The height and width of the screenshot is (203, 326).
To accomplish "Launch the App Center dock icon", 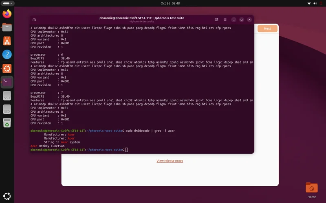I will point(7,41).
